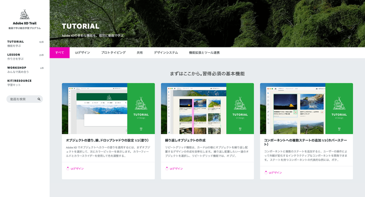Switch to the プロトタイピング tab
Viewport: 365px width, 197px height.
[114, 53]
